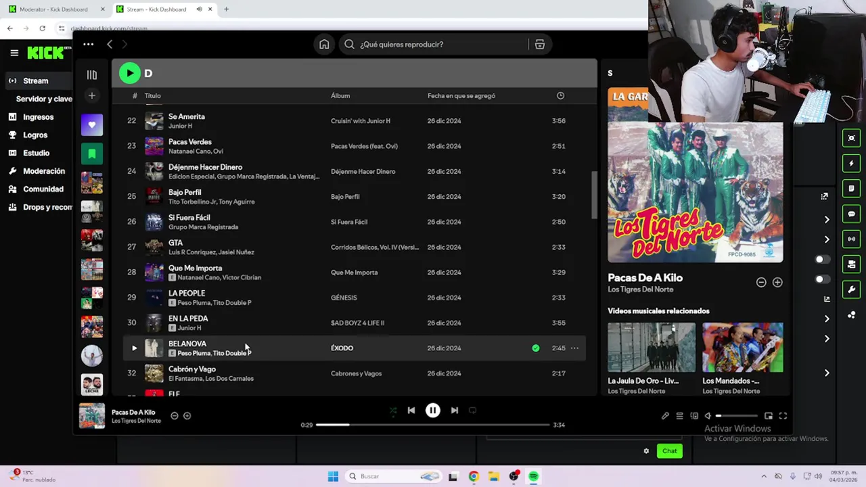
Task: Select the track Cabrón y Vago
Action: 192,369
